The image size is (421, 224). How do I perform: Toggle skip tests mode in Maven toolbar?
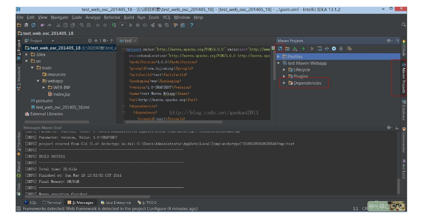pyautogui.click(x=334, y=48)
